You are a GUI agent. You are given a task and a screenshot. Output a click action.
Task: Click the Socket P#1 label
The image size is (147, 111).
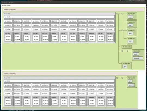(7, 78)
